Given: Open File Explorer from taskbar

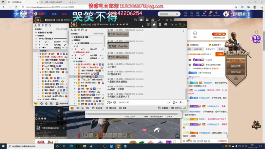Looking at the screenshot, I should coord(84,146).
